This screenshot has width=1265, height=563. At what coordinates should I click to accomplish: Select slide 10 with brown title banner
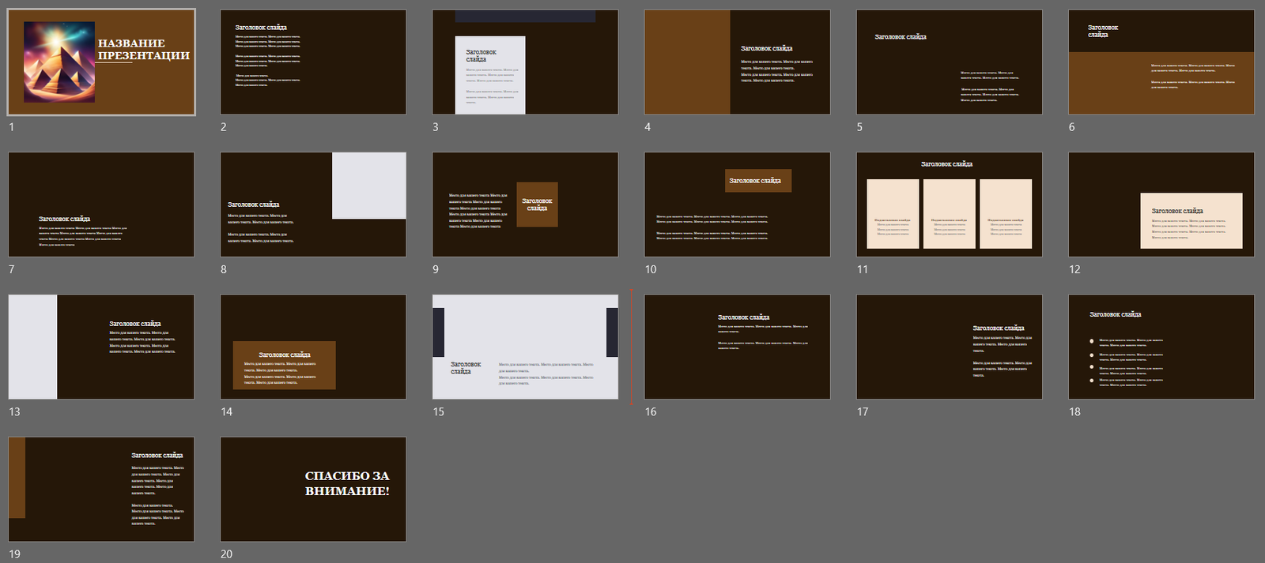click(737, 205)
